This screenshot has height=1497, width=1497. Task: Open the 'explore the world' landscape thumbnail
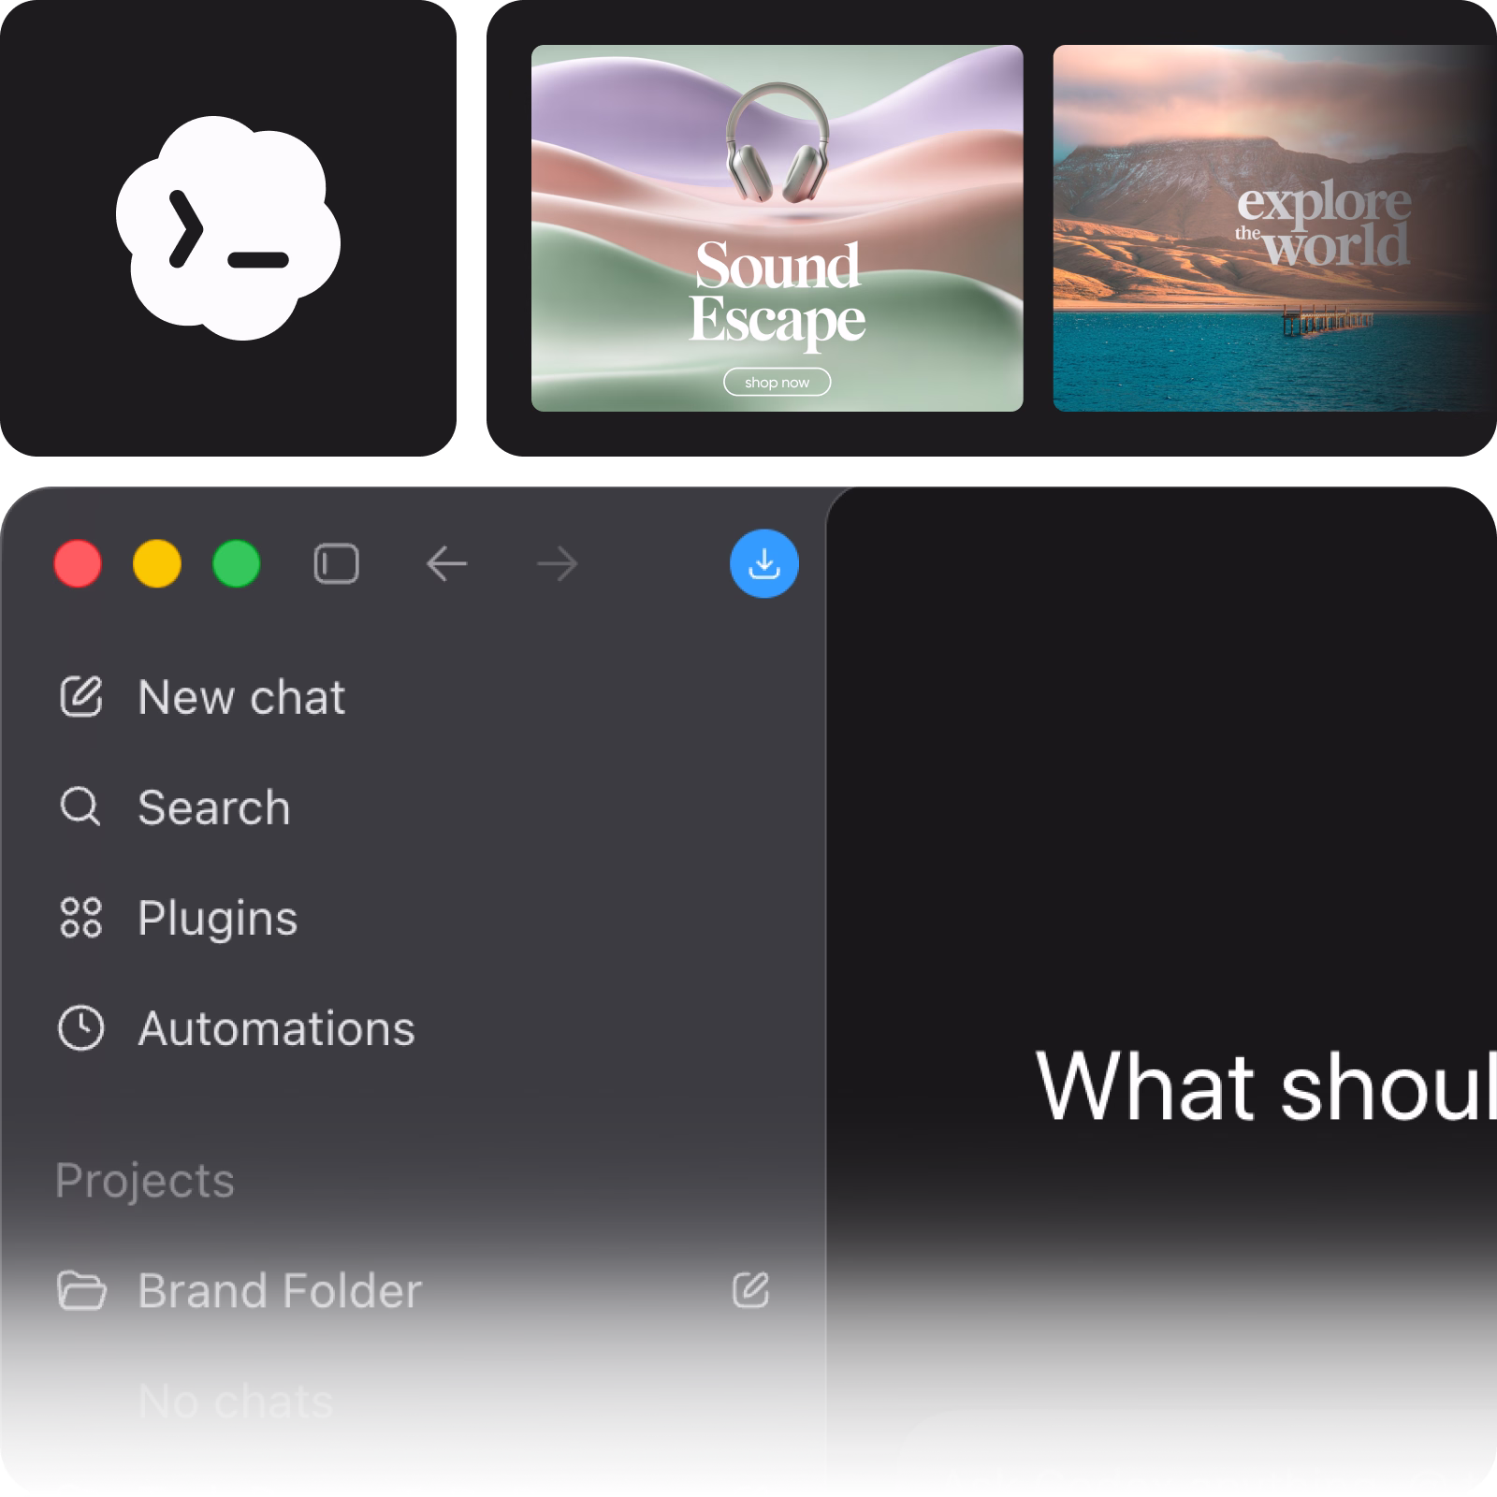pyautogui.click(x=1274, y=228)
